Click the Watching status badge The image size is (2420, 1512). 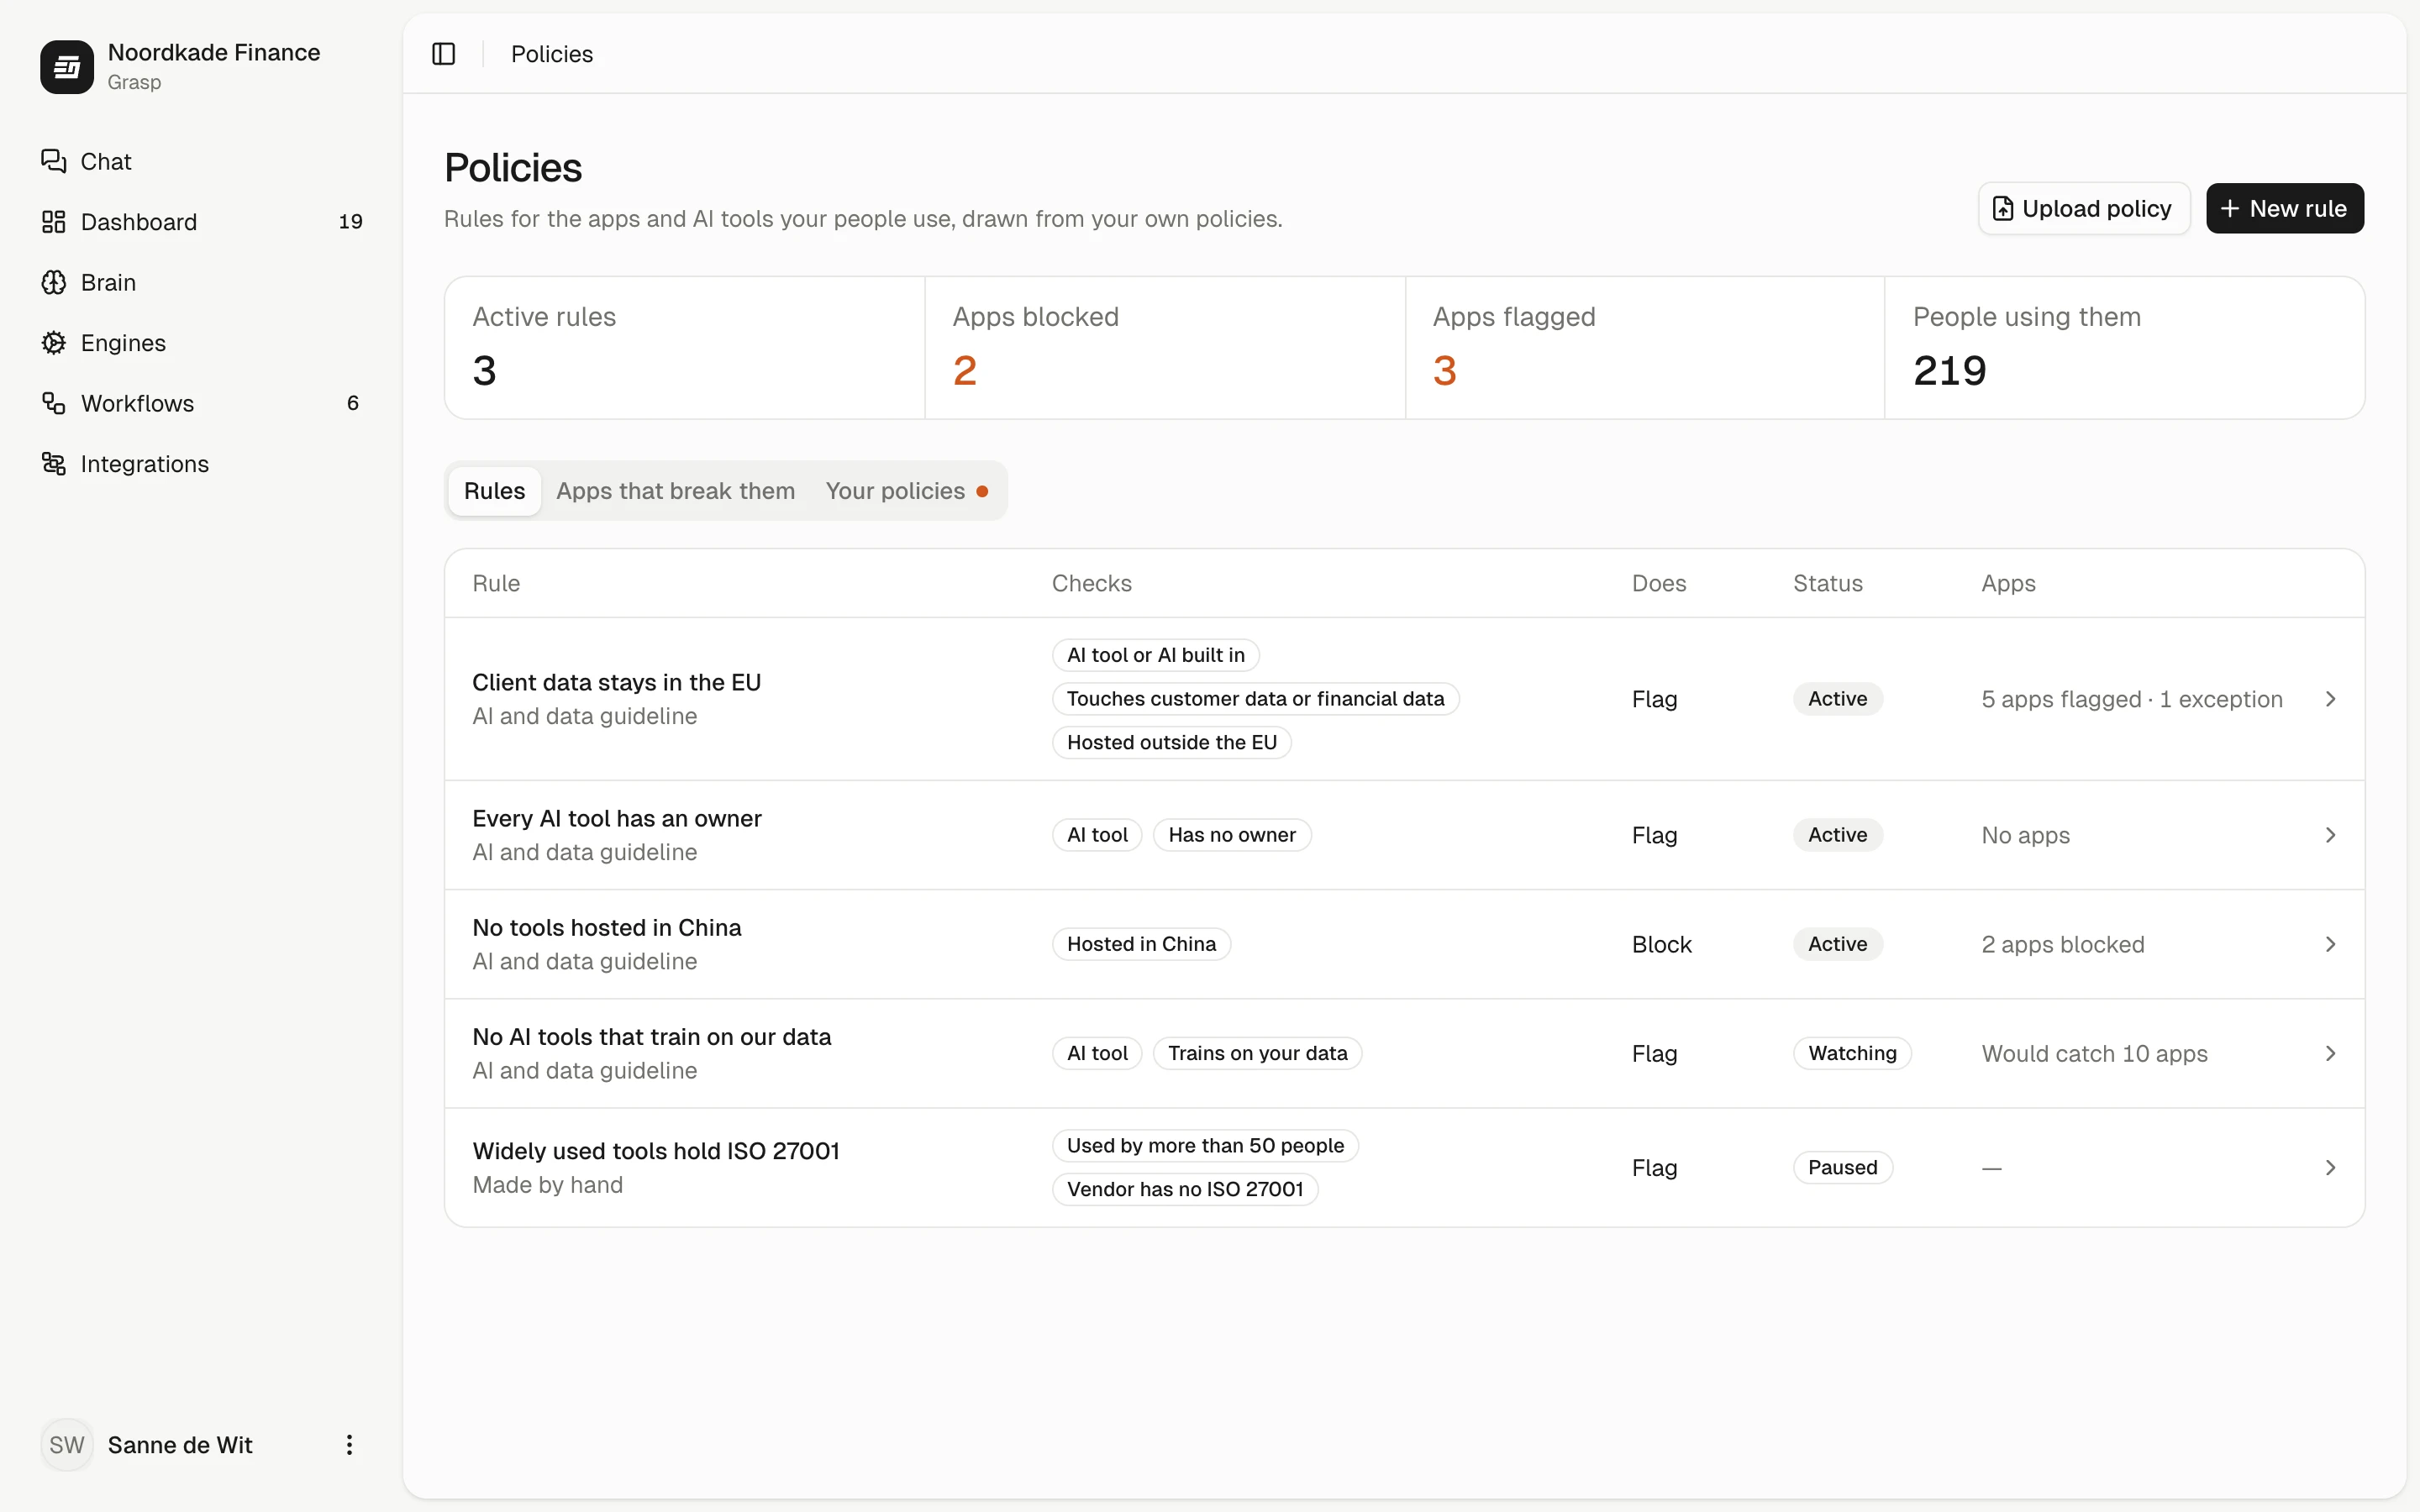click(1852, 1053)
